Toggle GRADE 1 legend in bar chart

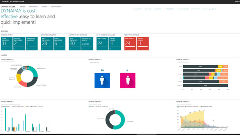8,106
